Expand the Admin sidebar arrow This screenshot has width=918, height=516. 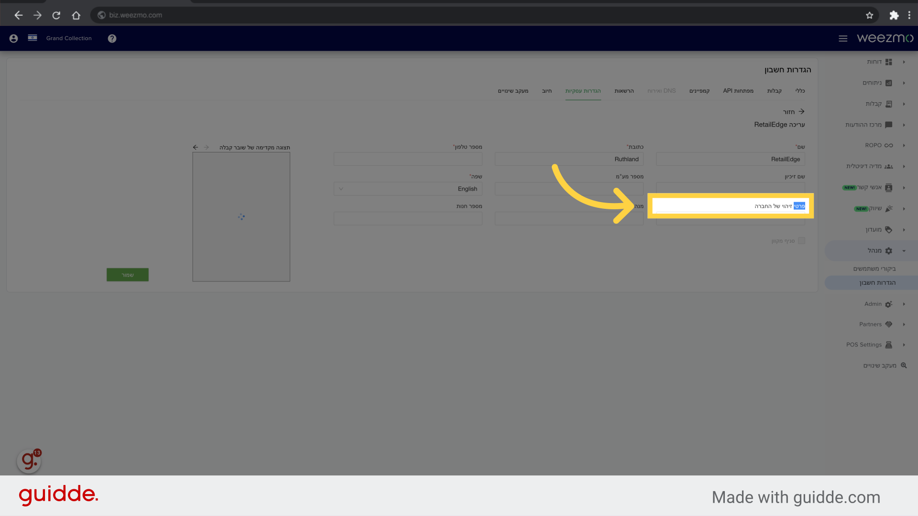pos(904,304)
